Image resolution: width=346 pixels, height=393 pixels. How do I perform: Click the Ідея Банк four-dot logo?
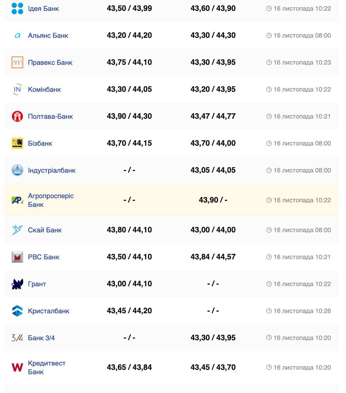point(17,9)
